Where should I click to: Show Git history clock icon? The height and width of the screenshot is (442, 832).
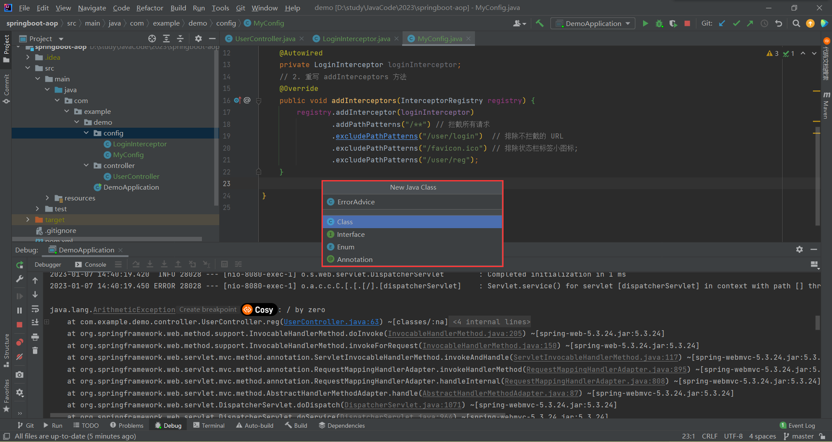point(764,23)
